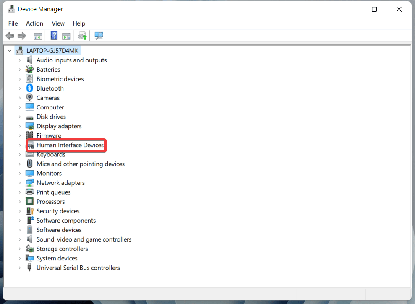The height and width of the screenshot is (304, 415).
Task: Scan for hardware changes using toolbar icon
Action: (x=99, y=36)
